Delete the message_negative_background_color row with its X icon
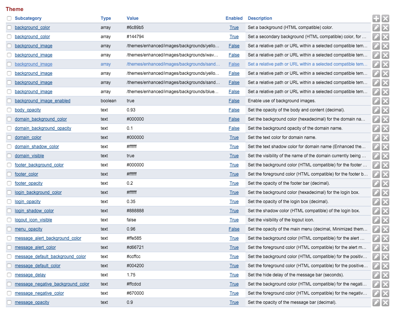This screenshot has width=397, height=313. (385, 284)
